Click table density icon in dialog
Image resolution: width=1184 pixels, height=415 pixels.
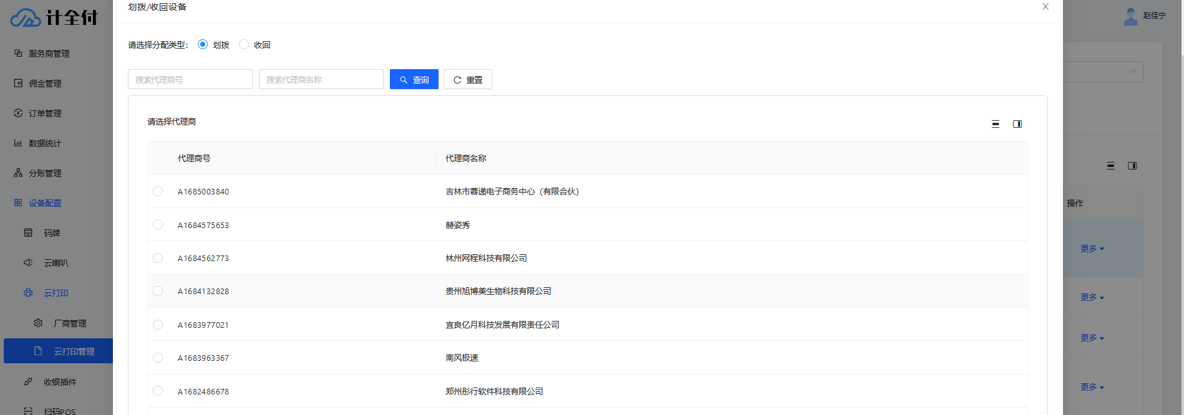pos(996,124)
